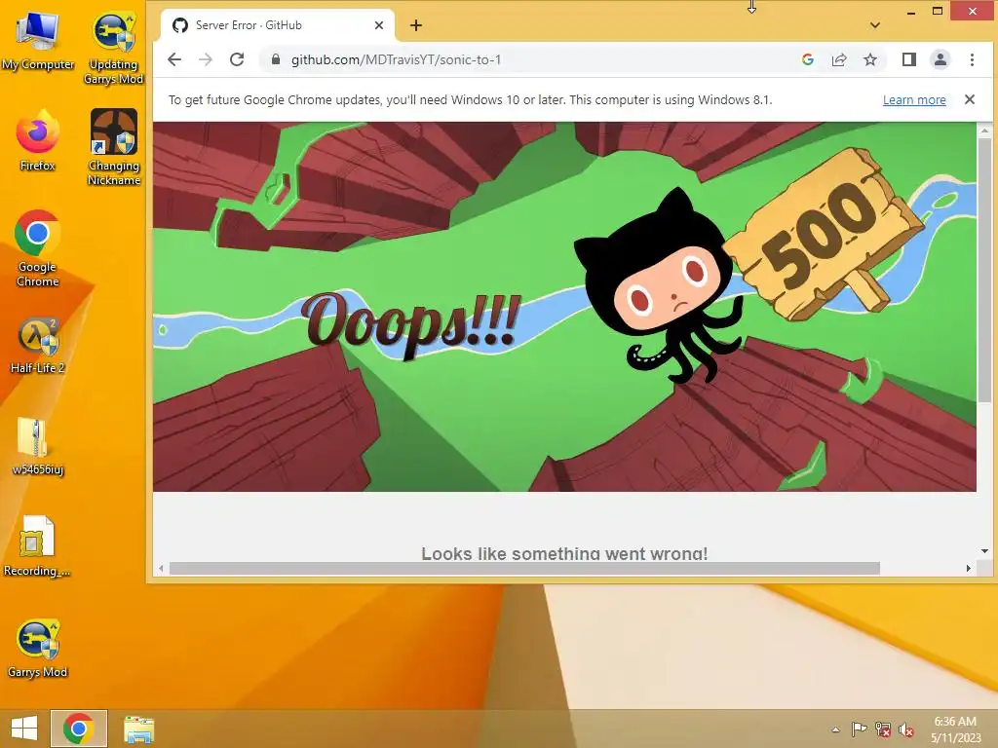Click the Octocat 500 error illustration

coord(564,307)
